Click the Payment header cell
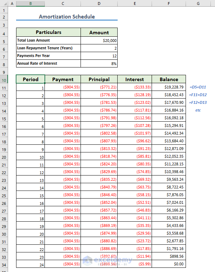 click(x=63, y=79)
